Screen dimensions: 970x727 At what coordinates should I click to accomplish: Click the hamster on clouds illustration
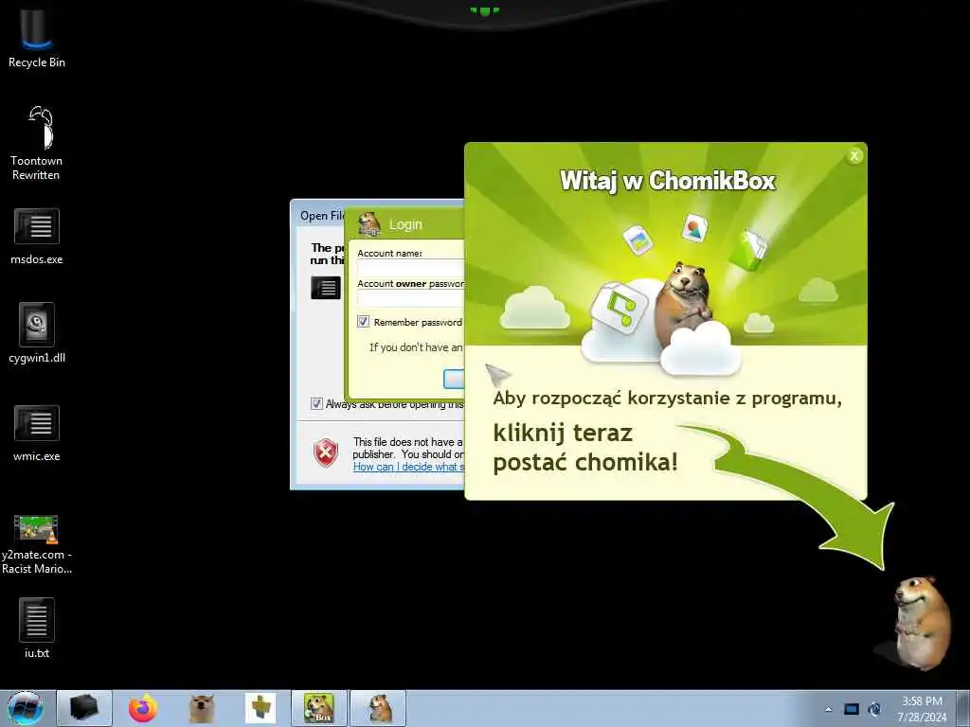click(x=685, y=304)
